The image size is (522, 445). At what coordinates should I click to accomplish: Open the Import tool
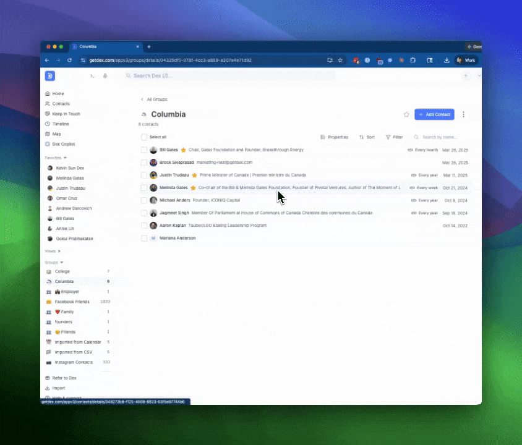[x=58, y=388]
